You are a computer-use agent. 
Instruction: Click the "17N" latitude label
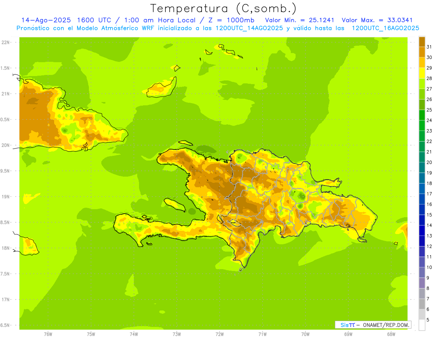(6, 300)
